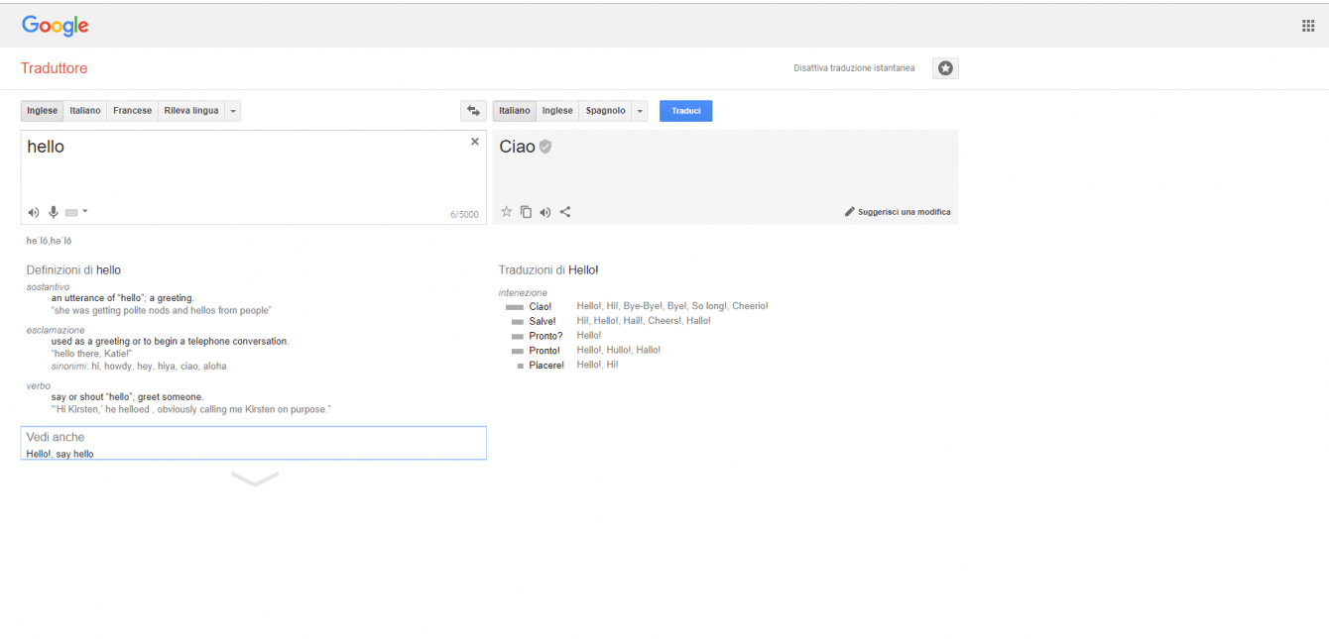Select Italiano as source language

click(x=85, y=111)
